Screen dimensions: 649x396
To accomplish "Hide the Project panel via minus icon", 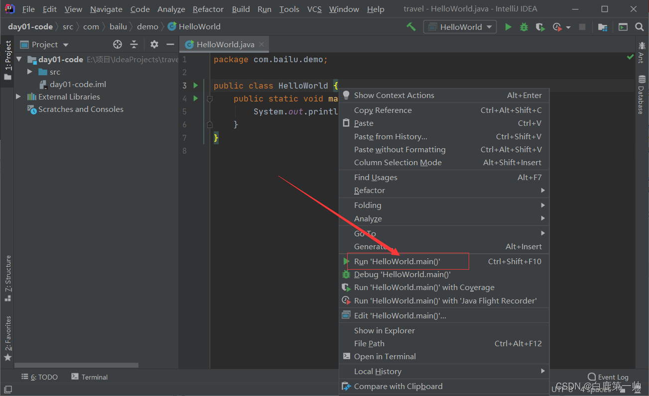I will click(x=170, y=44).
